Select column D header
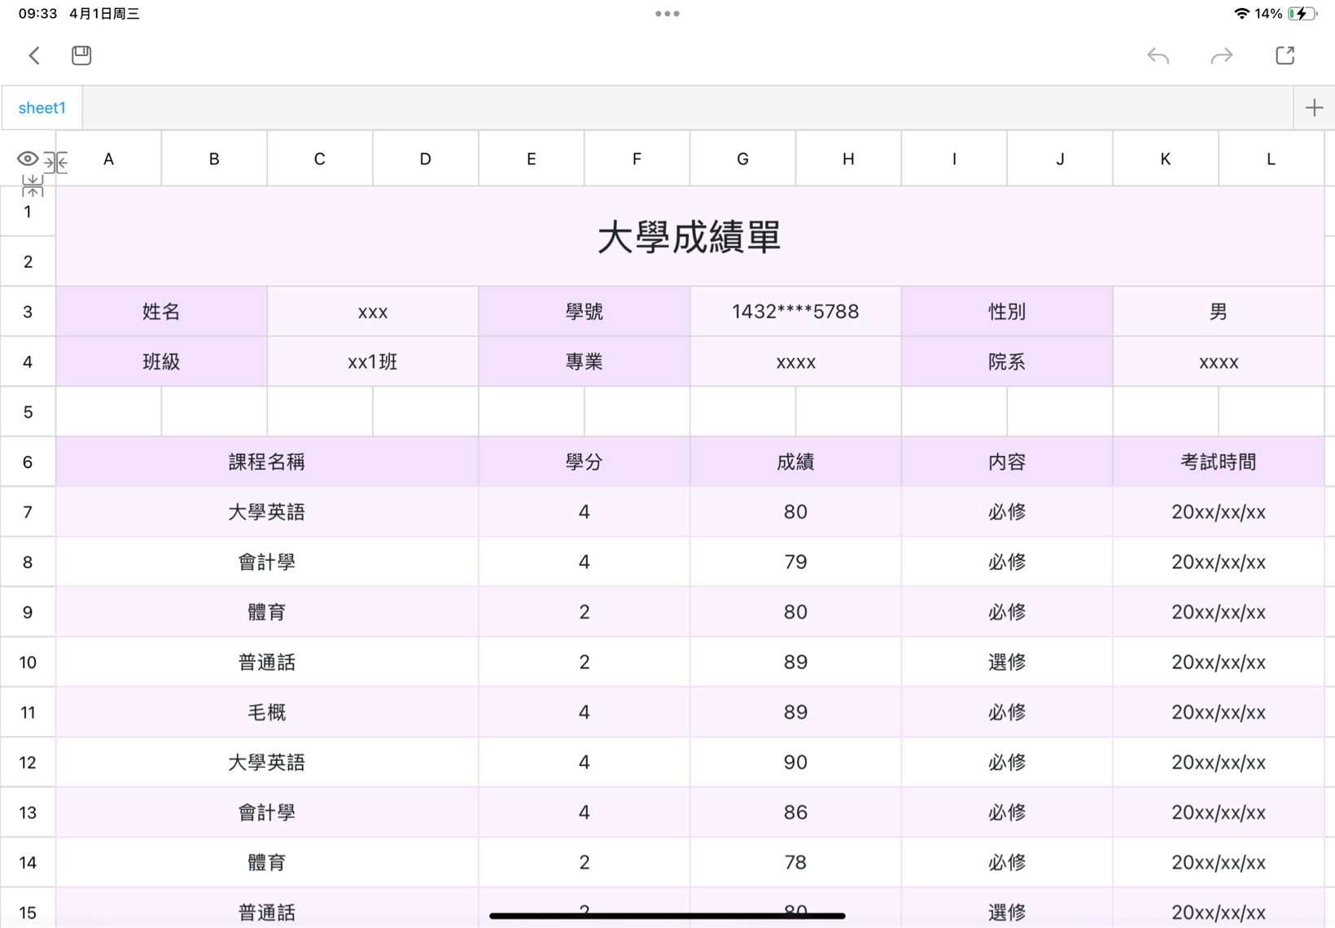 coord(426,159)
